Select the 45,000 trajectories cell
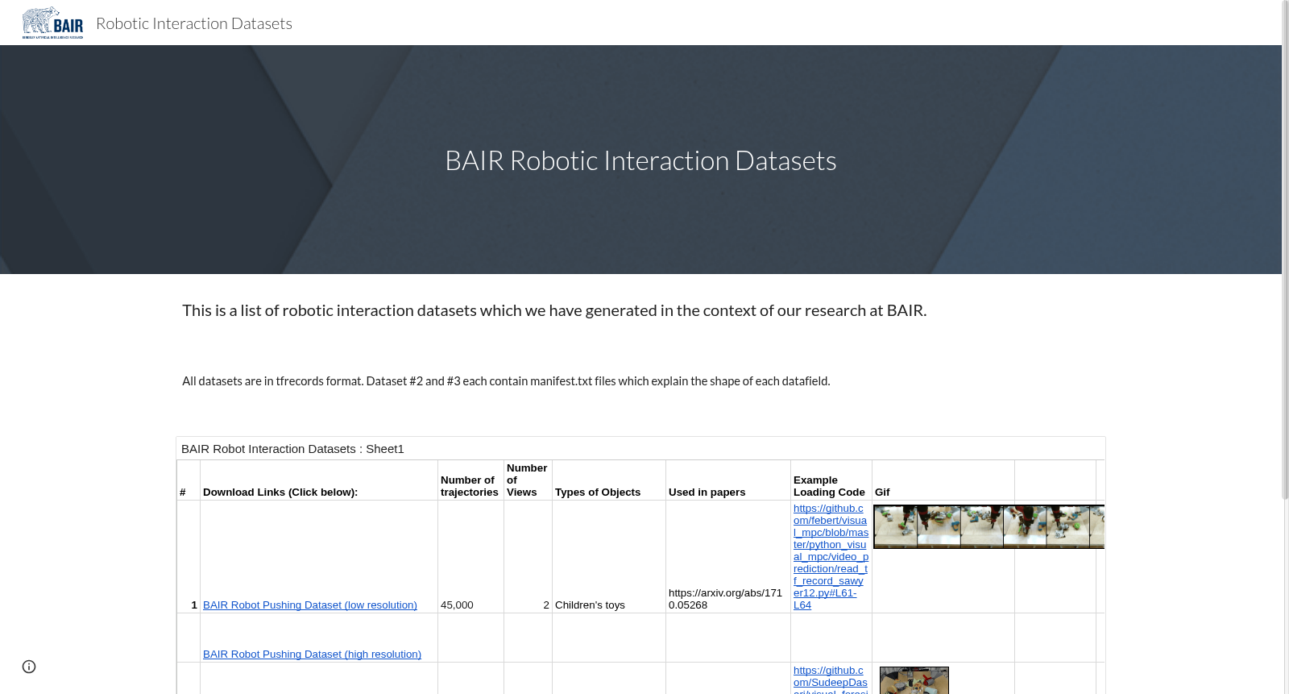Viewport: 1289px width, 694px height. click(470, 557)
